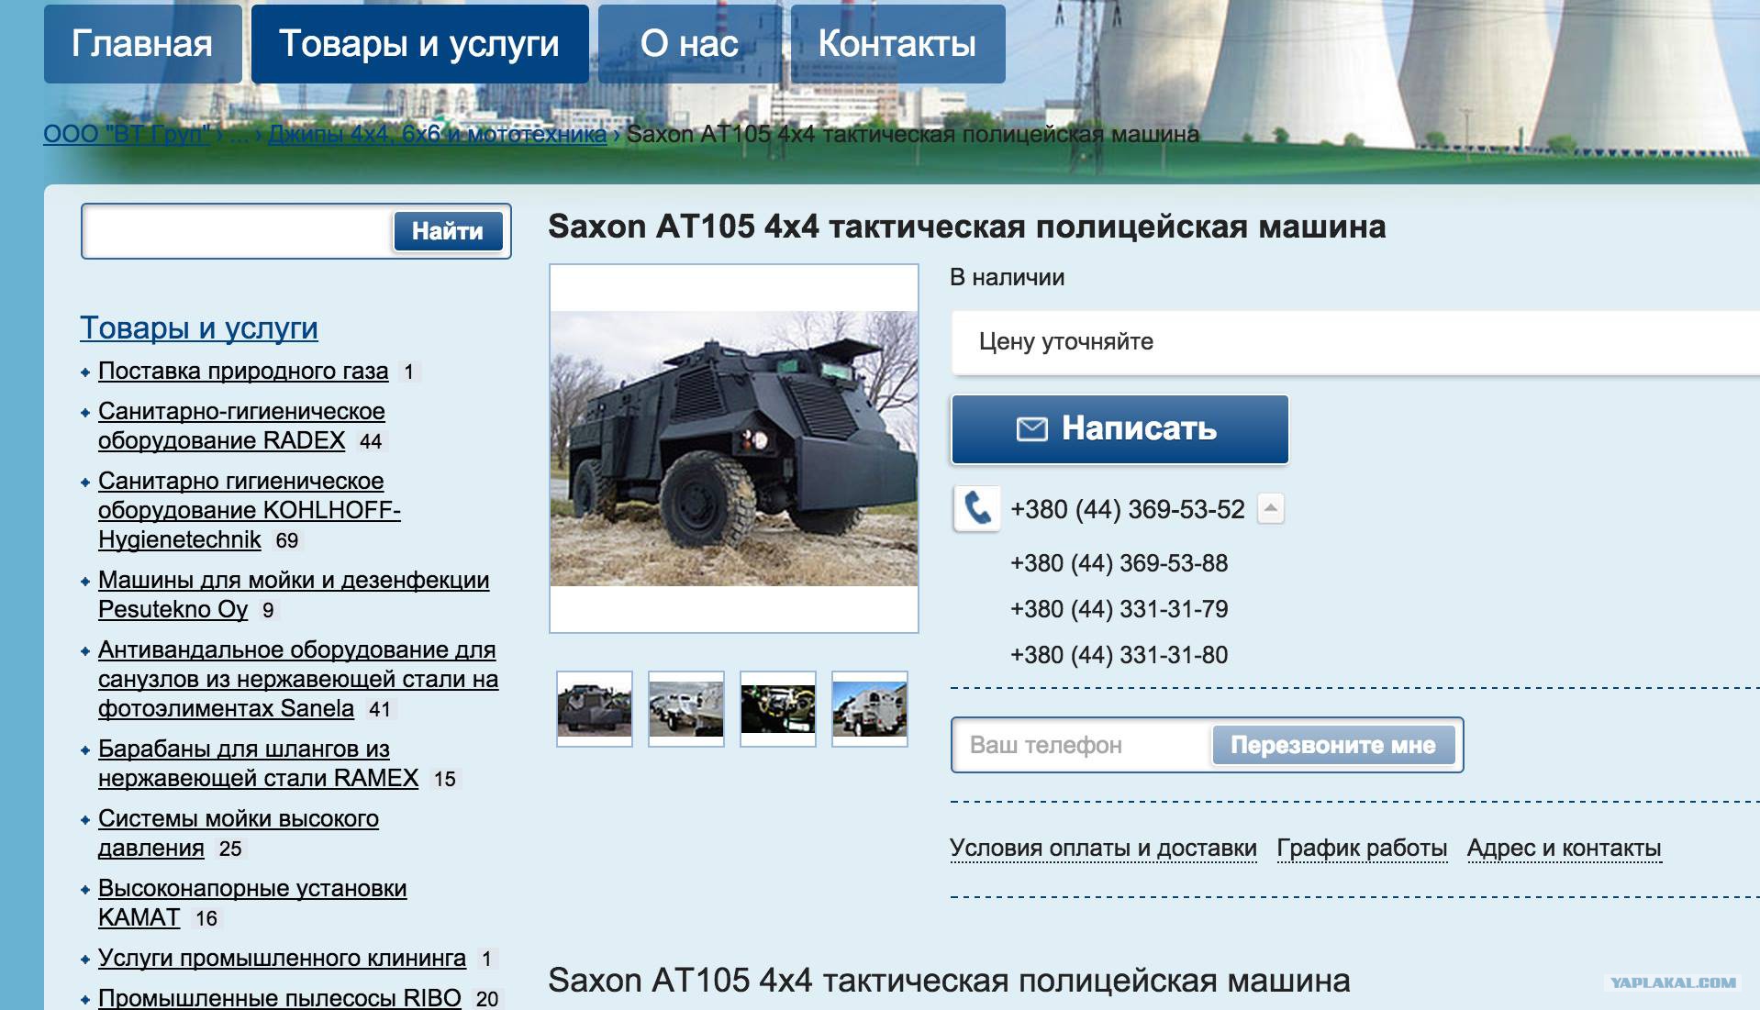This screenshot has width=1760, height=1010.
Task: Click phone number +380 (44) 369-53-88
Action: click(x=1119, y=563)
